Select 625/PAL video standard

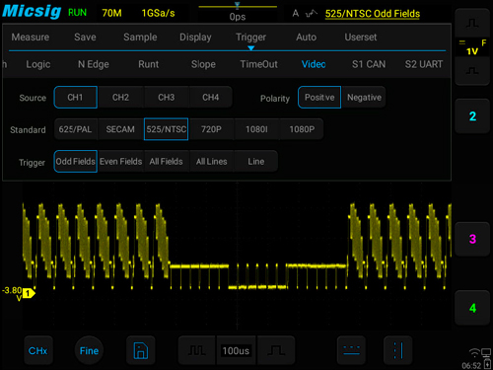click(75, 129)
